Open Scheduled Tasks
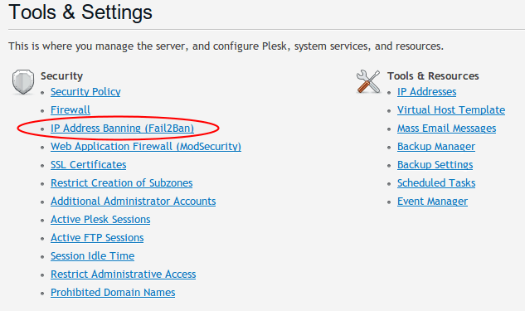 [436, 182]
